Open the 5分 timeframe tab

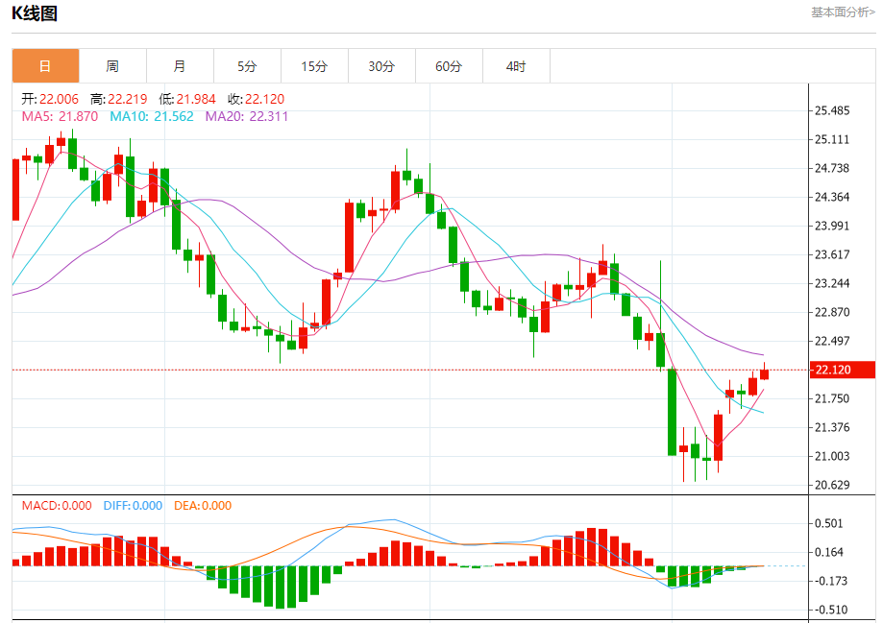click(247, 66)
